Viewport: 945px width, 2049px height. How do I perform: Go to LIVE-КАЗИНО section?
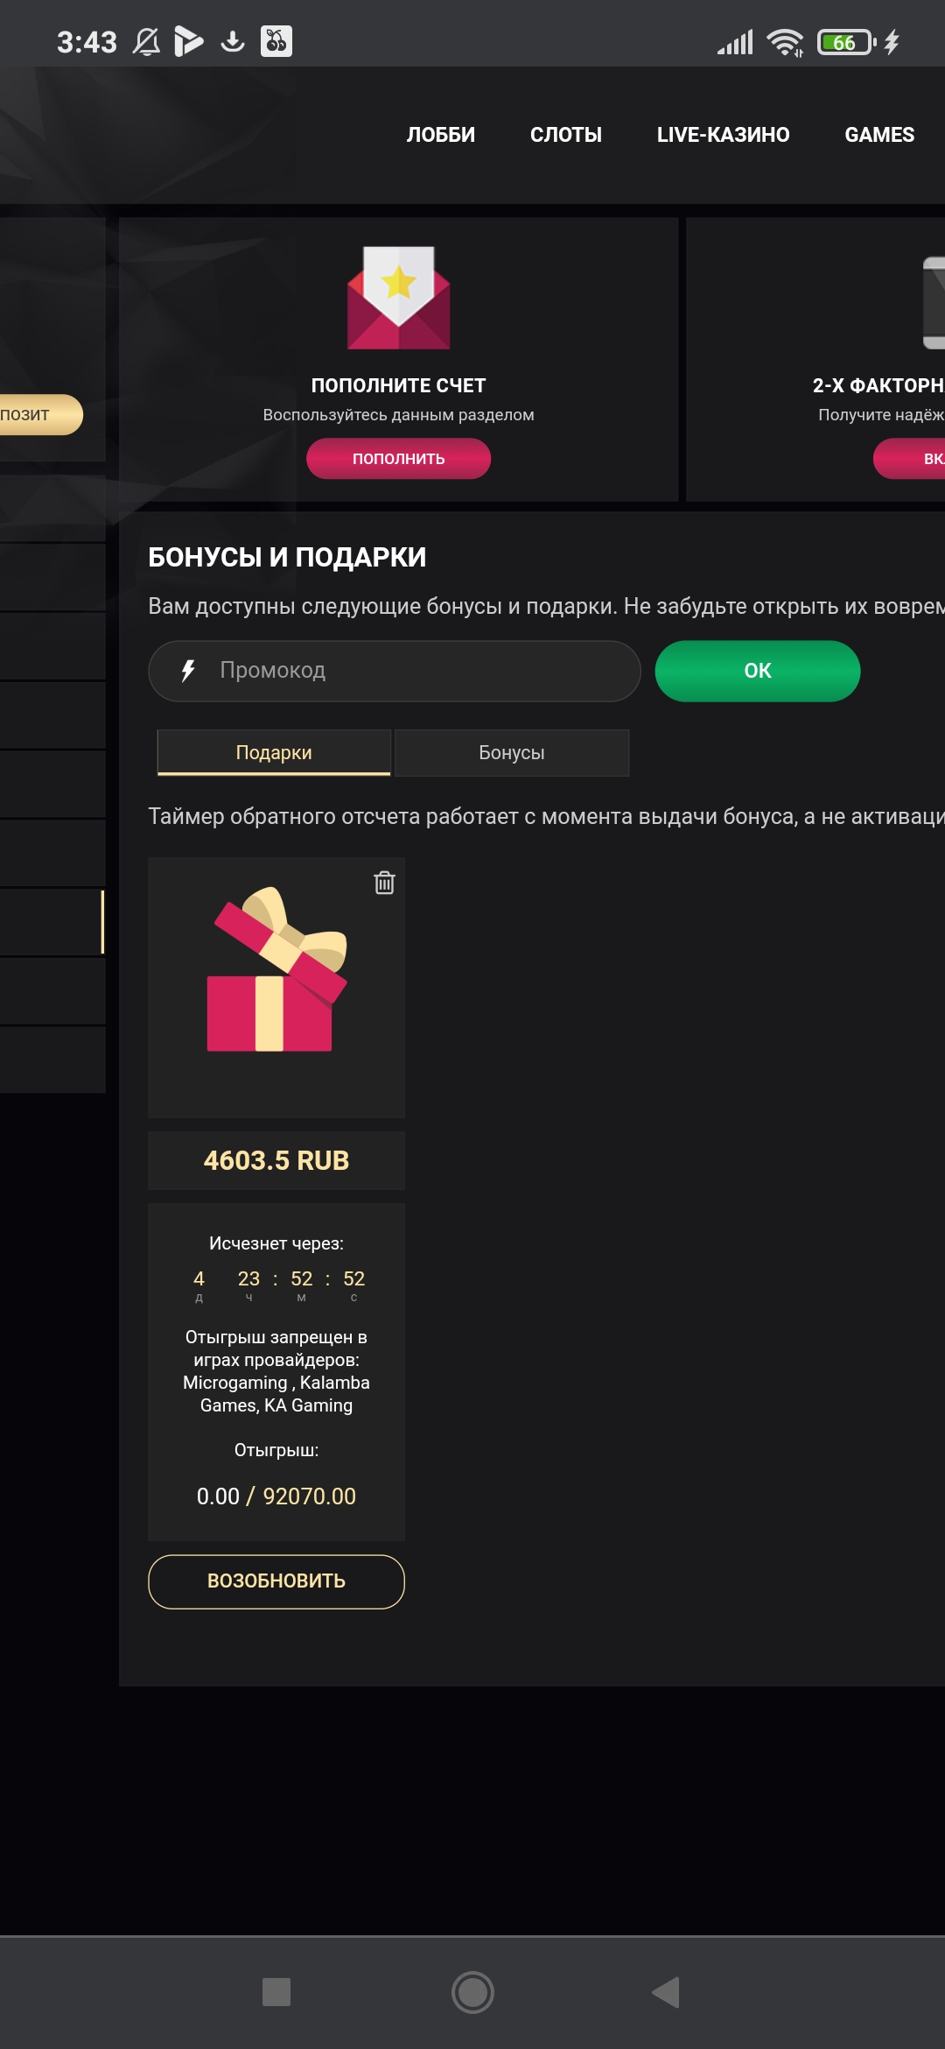[724, 135]
